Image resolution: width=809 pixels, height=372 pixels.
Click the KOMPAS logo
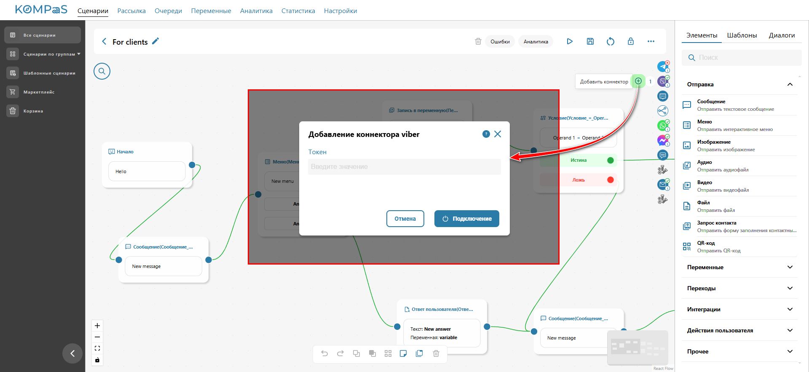pos(41,10)
